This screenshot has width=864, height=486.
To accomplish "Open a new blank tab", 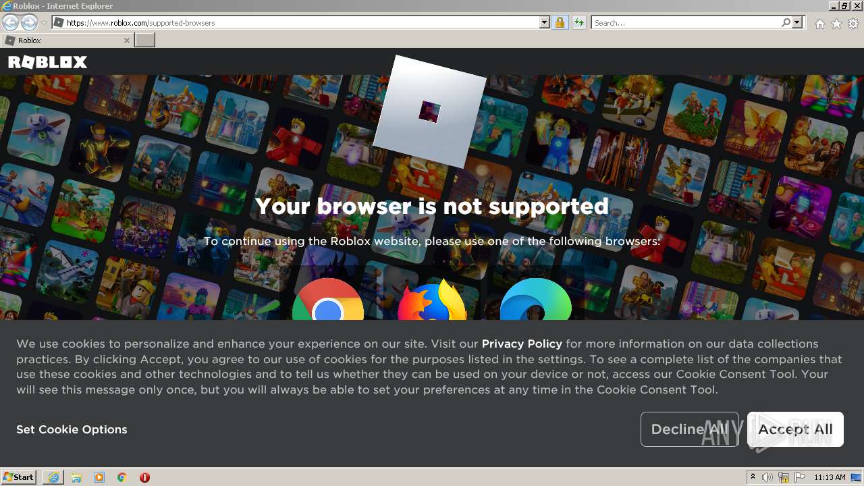I will click(145, 40).
